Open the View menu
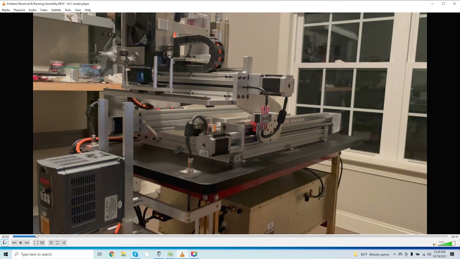This screenshot has height=259, width=460. coord(78,10)
